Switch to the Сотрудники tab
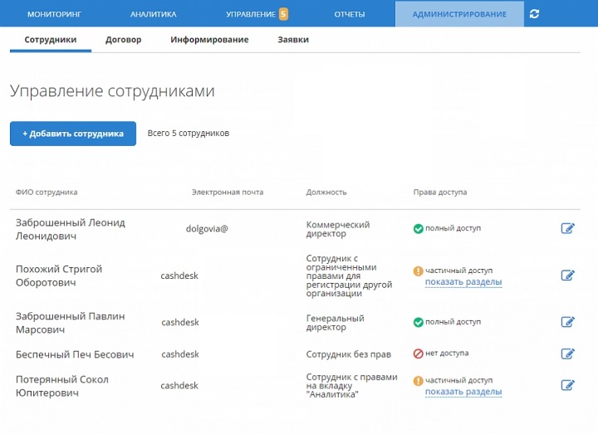The width and height of the screenshot is (598, 434). click(51, 40)
